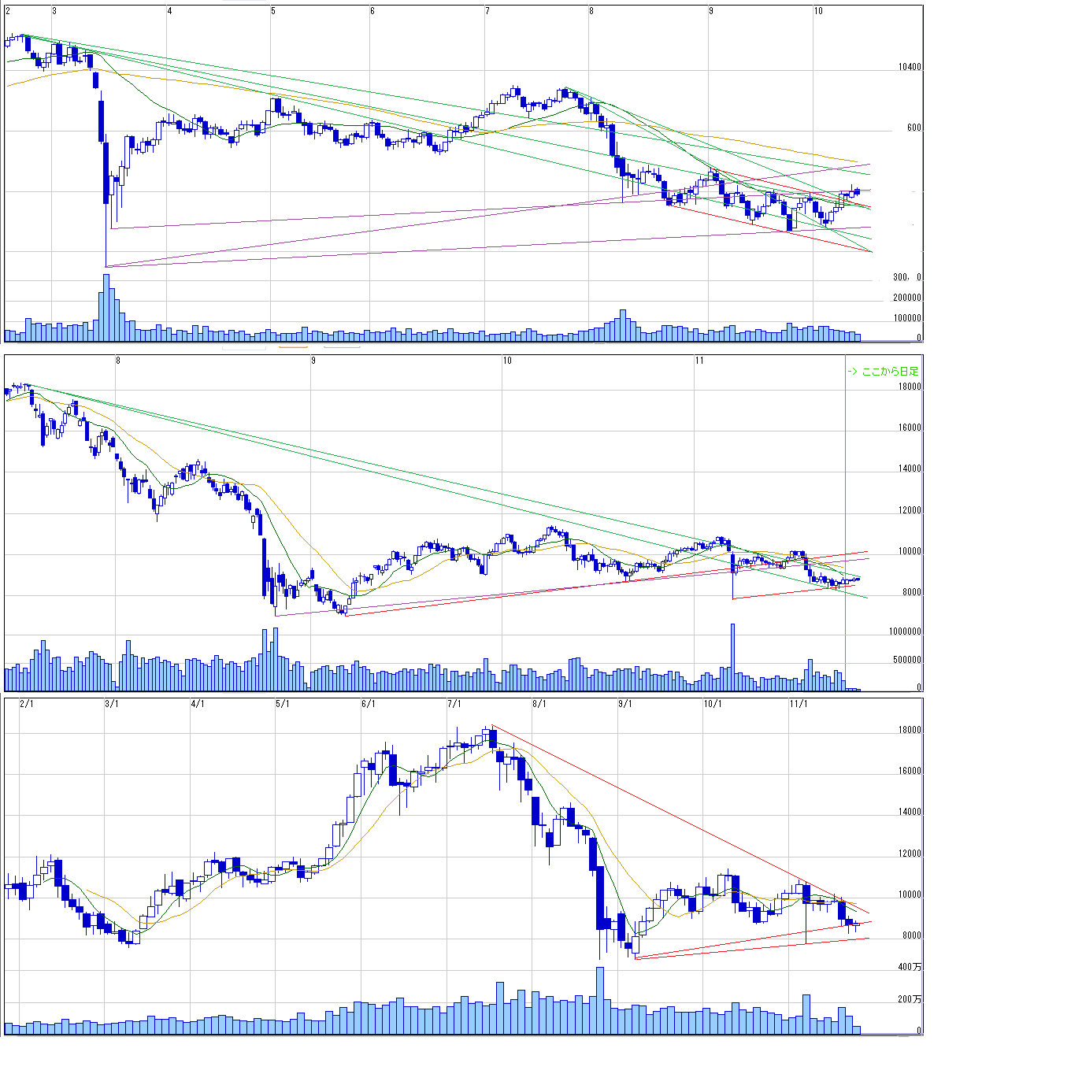This screenshot has height=1074, width=1071.
Task: Select month 9 marker on middle chart axis
Action: coord(313,361)
